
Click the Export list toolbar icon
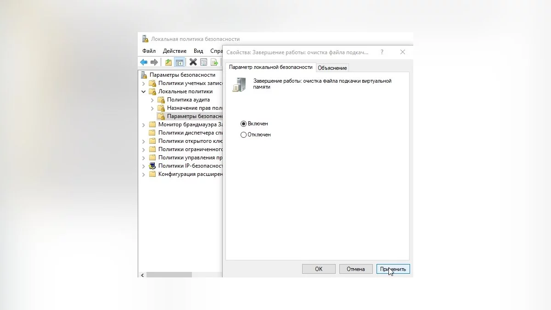point(214,62)
